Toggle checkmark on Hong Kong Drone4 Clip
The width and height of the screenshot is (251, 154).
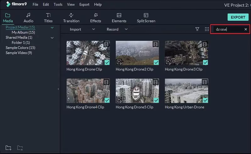pos(107,100)
